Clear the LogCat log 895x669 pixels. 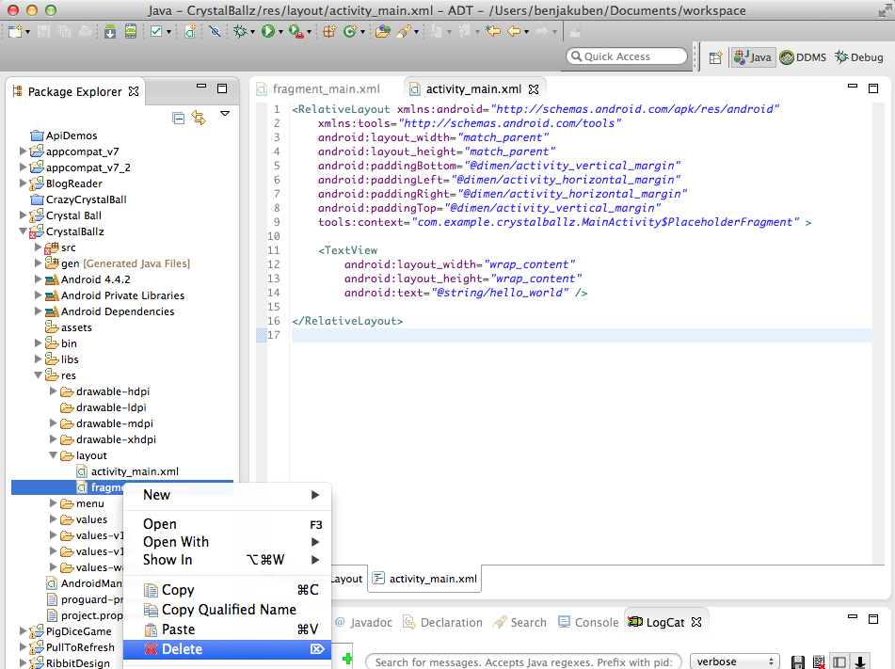click(819, 662)
